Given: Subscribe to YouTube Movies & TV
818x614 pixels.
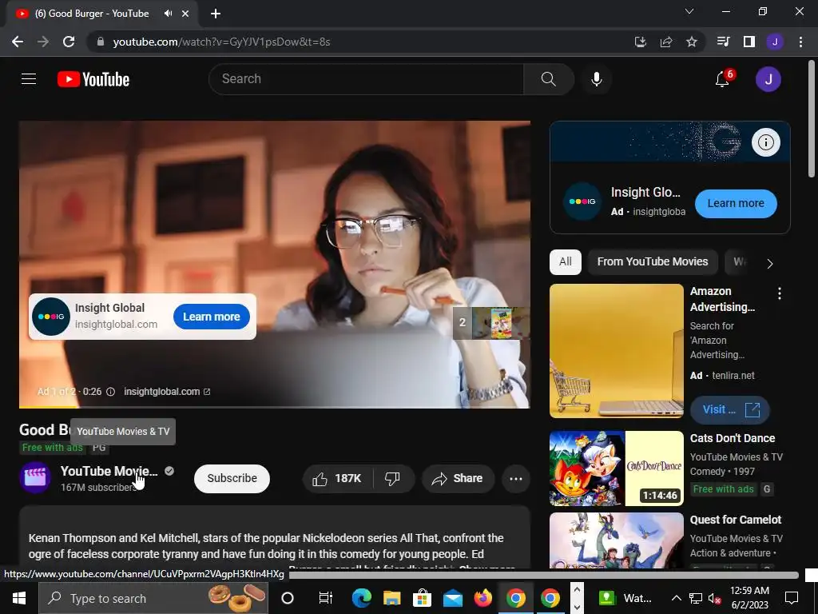Looking at the screenshot, I should (232, 478).
